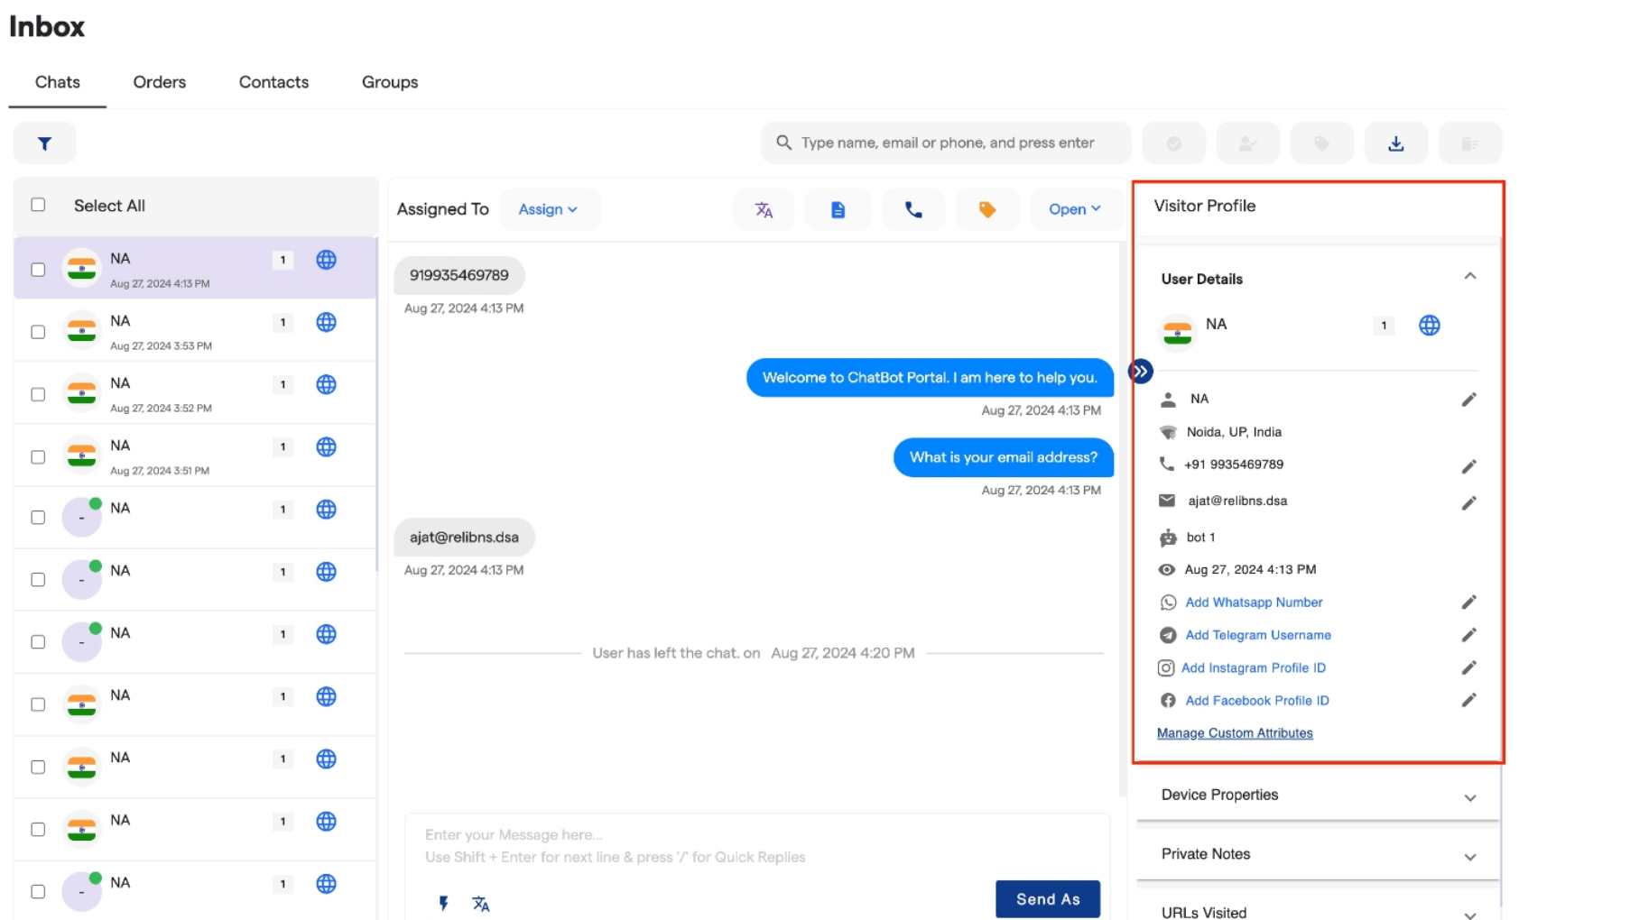
Task: Check the chat dated Aug 27 3:53 PM
Action: (x=38, y=332)
